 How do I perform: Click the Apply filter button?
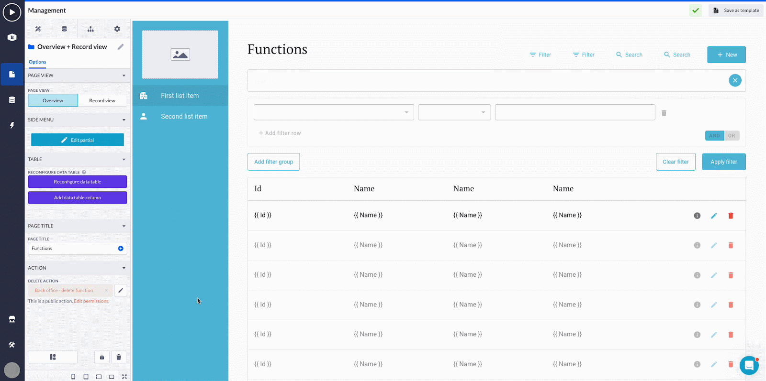724,162
